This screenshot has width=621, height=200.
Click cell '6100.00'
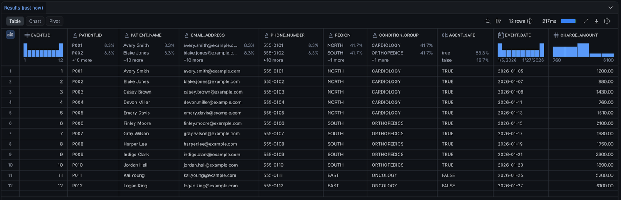click(583, 186)
